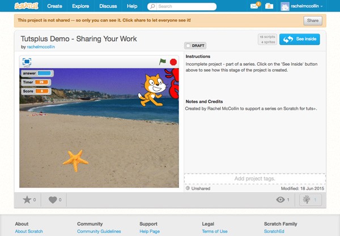Check the DRAFT checkbox
Viewport: 340px width, 236px height.
click(x=188, y=46)
